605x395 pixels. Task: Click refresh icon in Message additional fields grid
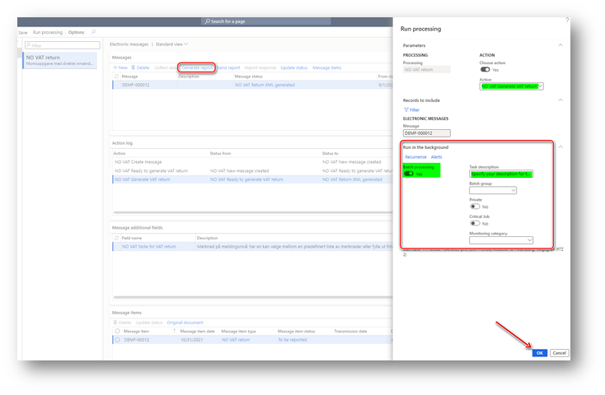click(x=116, y=238)
